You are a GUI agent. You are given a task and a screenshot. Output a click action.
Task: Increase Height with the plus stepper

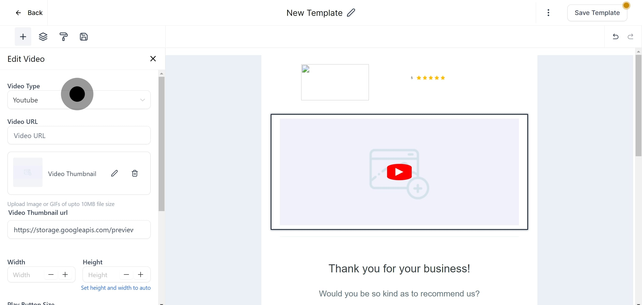141,274
